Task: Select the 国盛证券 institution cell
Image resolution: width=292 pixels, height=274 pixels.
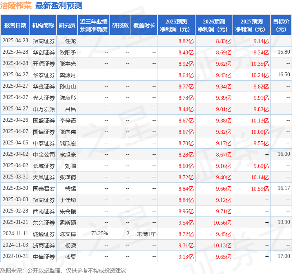Action: point(44,121)
